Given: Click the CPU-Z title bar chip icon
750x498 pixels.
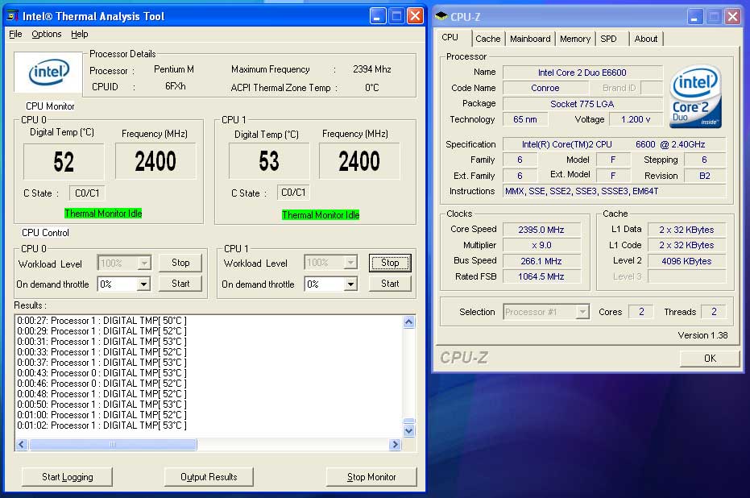Looking at the screenshot, I should [441, 16].
